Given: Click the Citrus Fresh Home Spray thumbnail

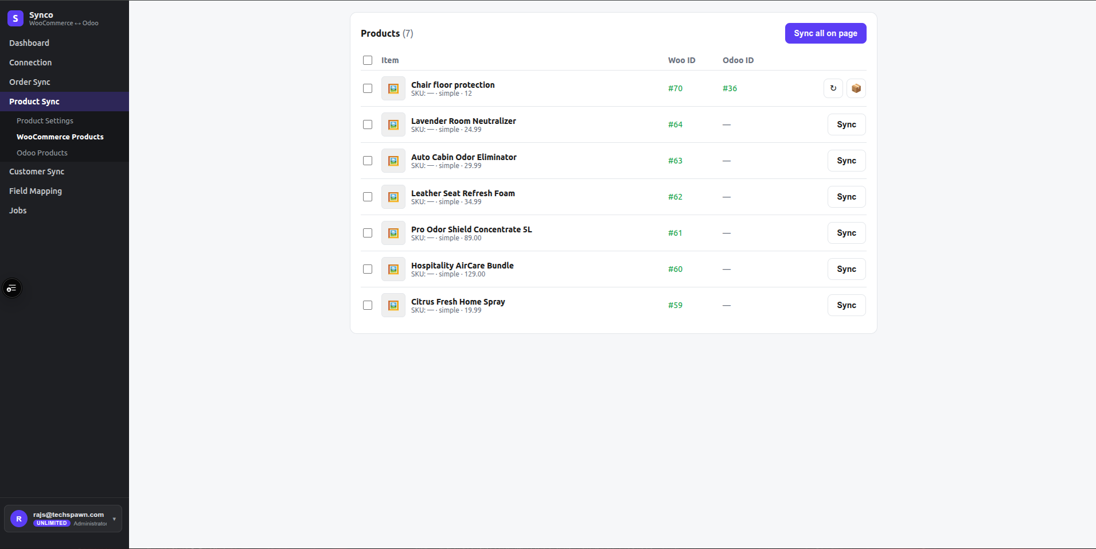Looking at the screenshot, I should coord(393,305).
